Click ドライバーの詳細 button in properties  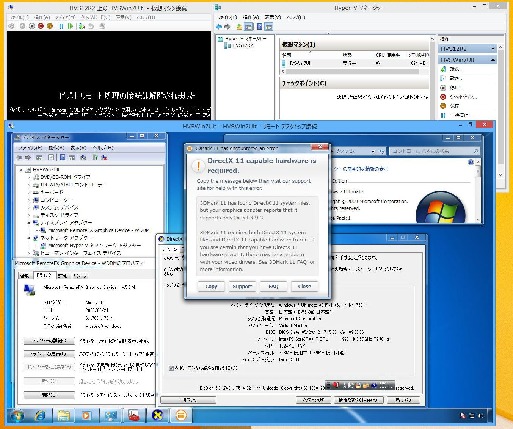tap(49, 341)
